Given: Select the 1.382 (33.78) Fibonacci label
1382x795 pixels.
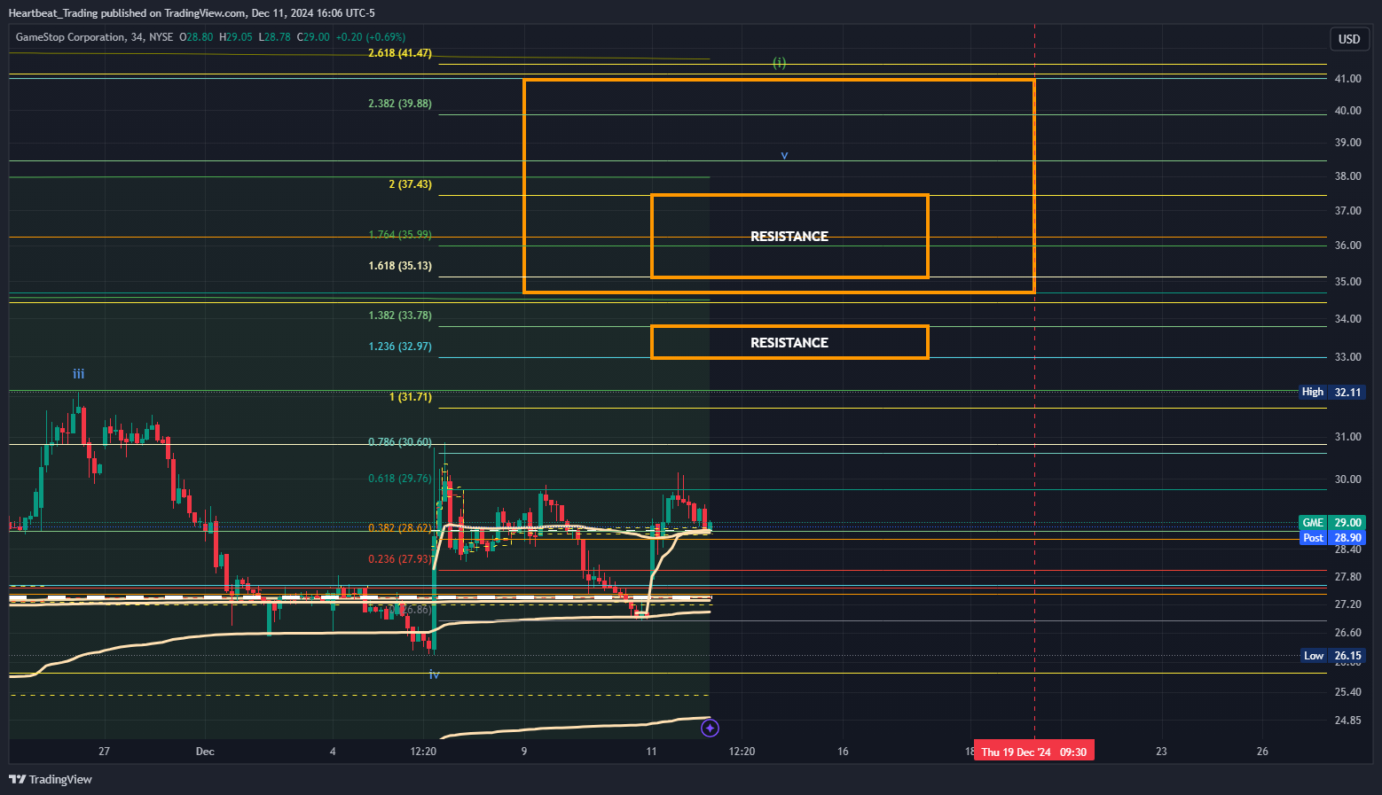Looking at the screenshot, I should tap(400, 316).
